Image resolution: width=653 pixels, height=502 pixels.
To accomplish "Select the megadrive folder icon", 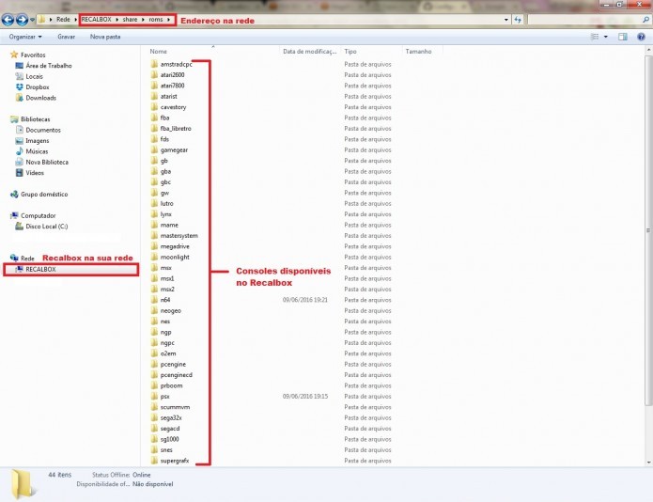I will (x=154, y=246).
